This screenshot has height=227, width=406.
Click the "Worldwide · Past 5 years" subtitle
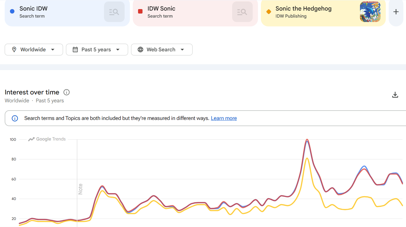coord(34,101)
